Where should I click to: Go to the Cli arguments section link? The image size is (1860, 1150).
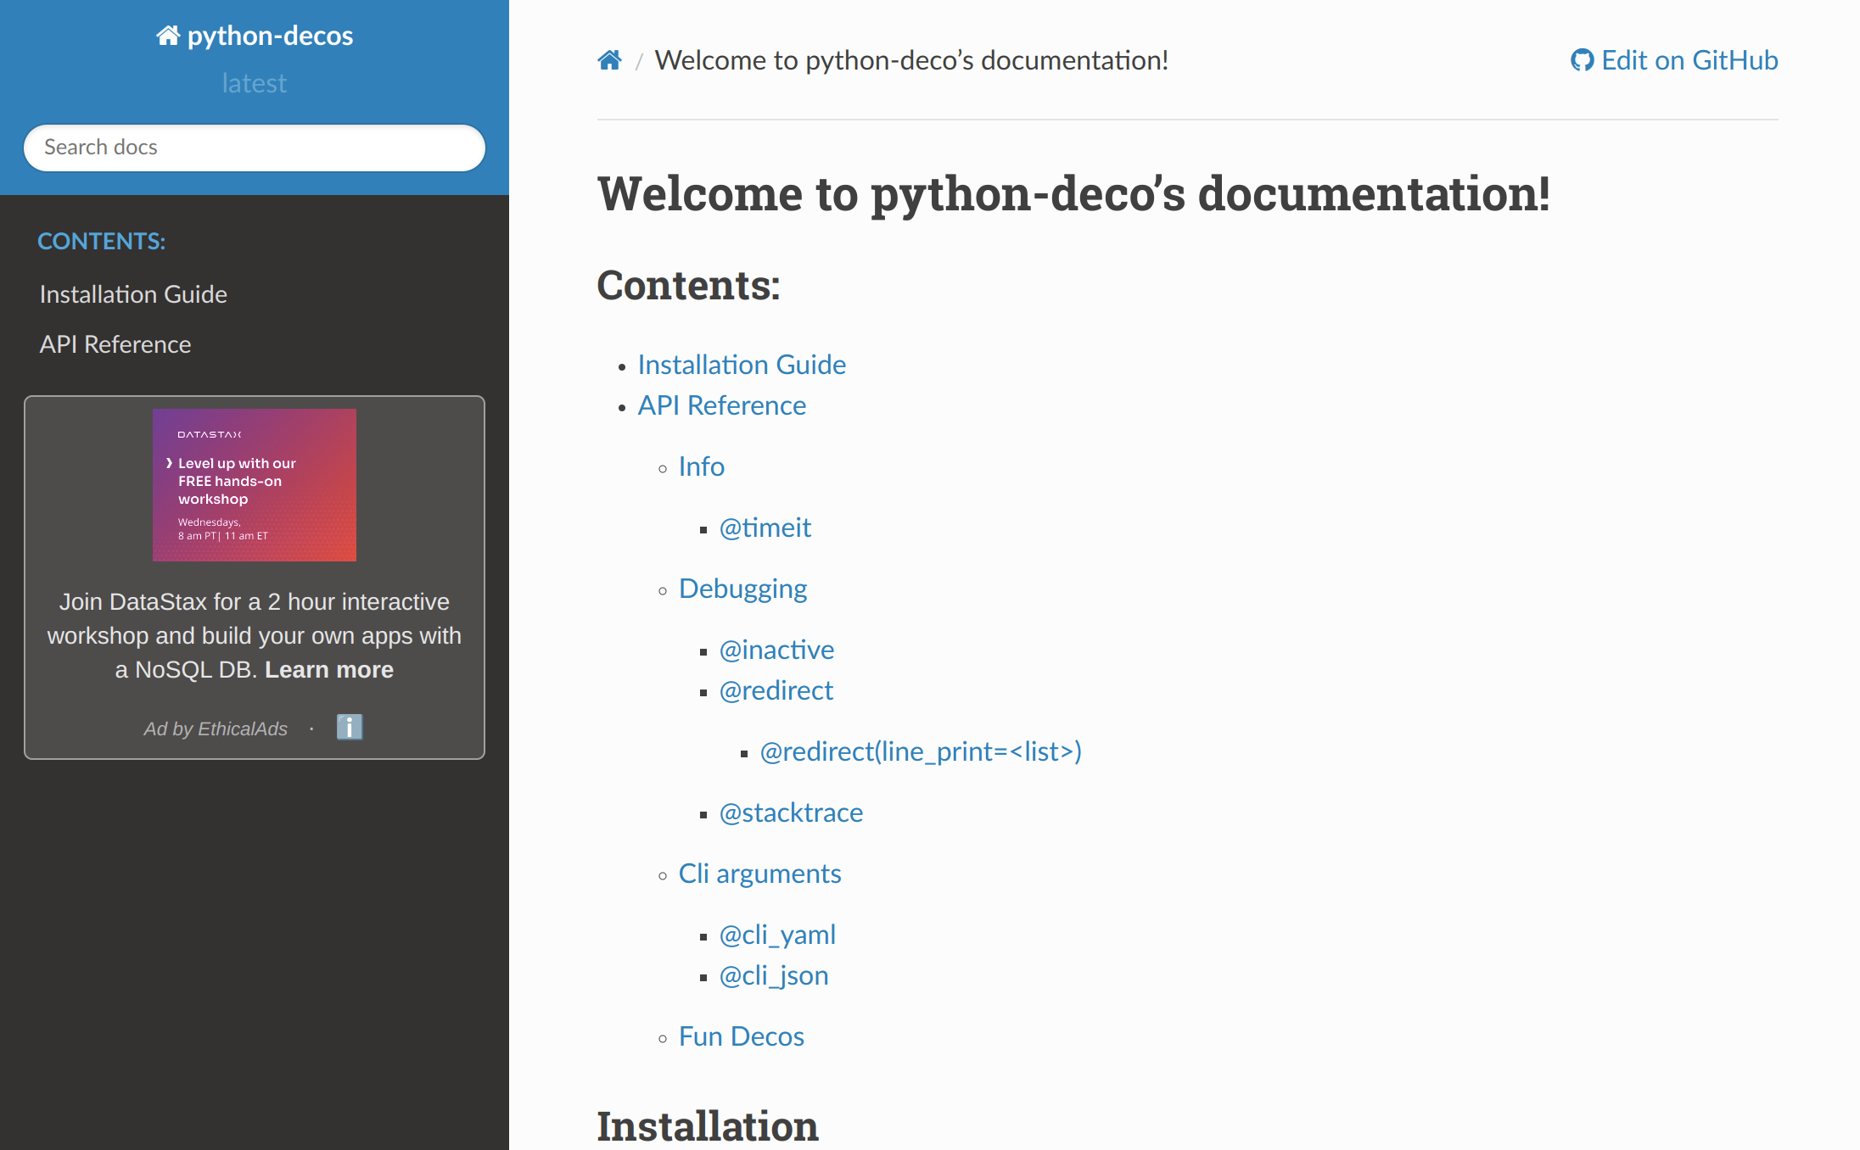coord(760,874)
